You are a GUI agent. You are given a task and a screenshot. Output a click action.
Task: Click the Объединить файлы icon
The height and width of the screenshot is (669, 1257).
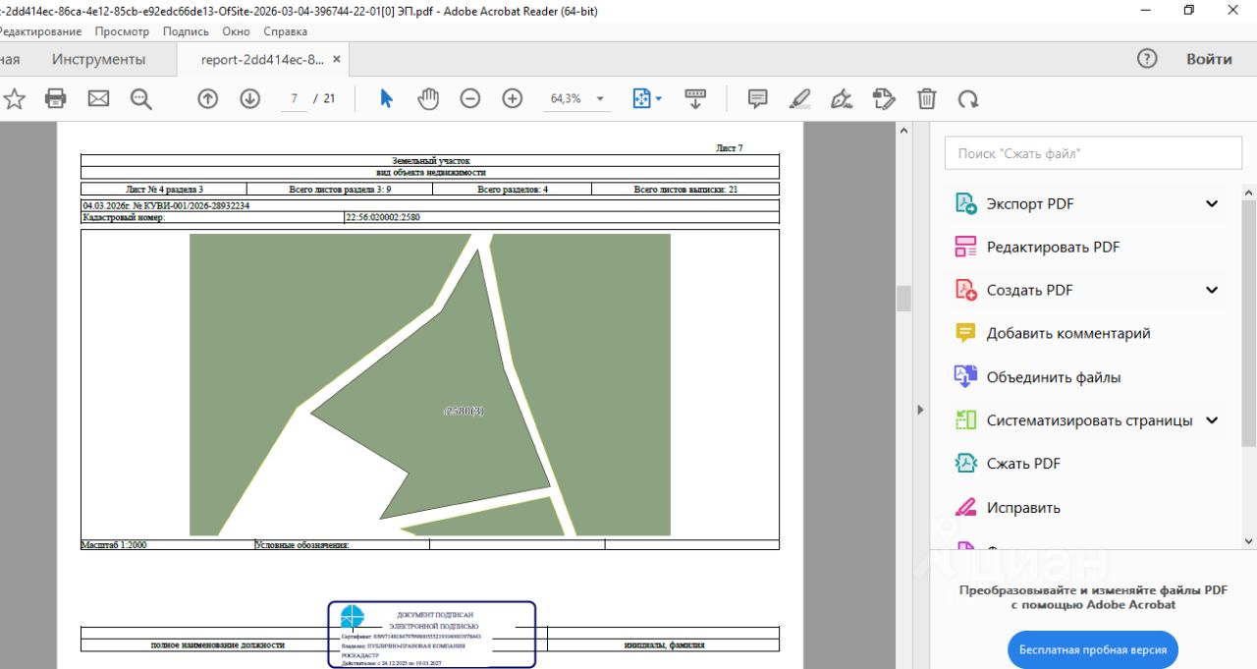coord(965,377)
